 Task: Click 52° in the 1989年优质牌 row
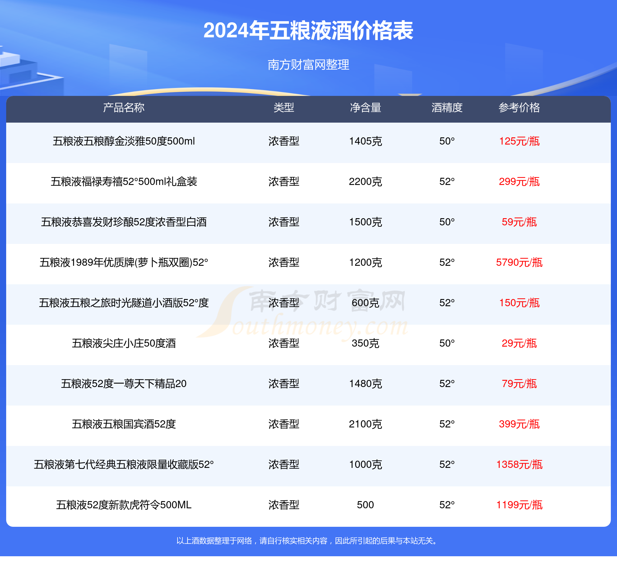click(x=447, y=262)
